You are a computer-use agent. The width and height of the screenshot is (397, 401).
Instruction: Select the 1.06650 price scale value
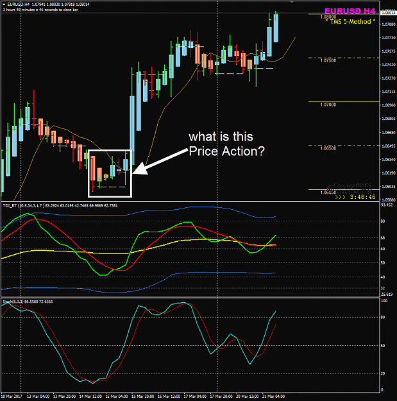[389, 132]
